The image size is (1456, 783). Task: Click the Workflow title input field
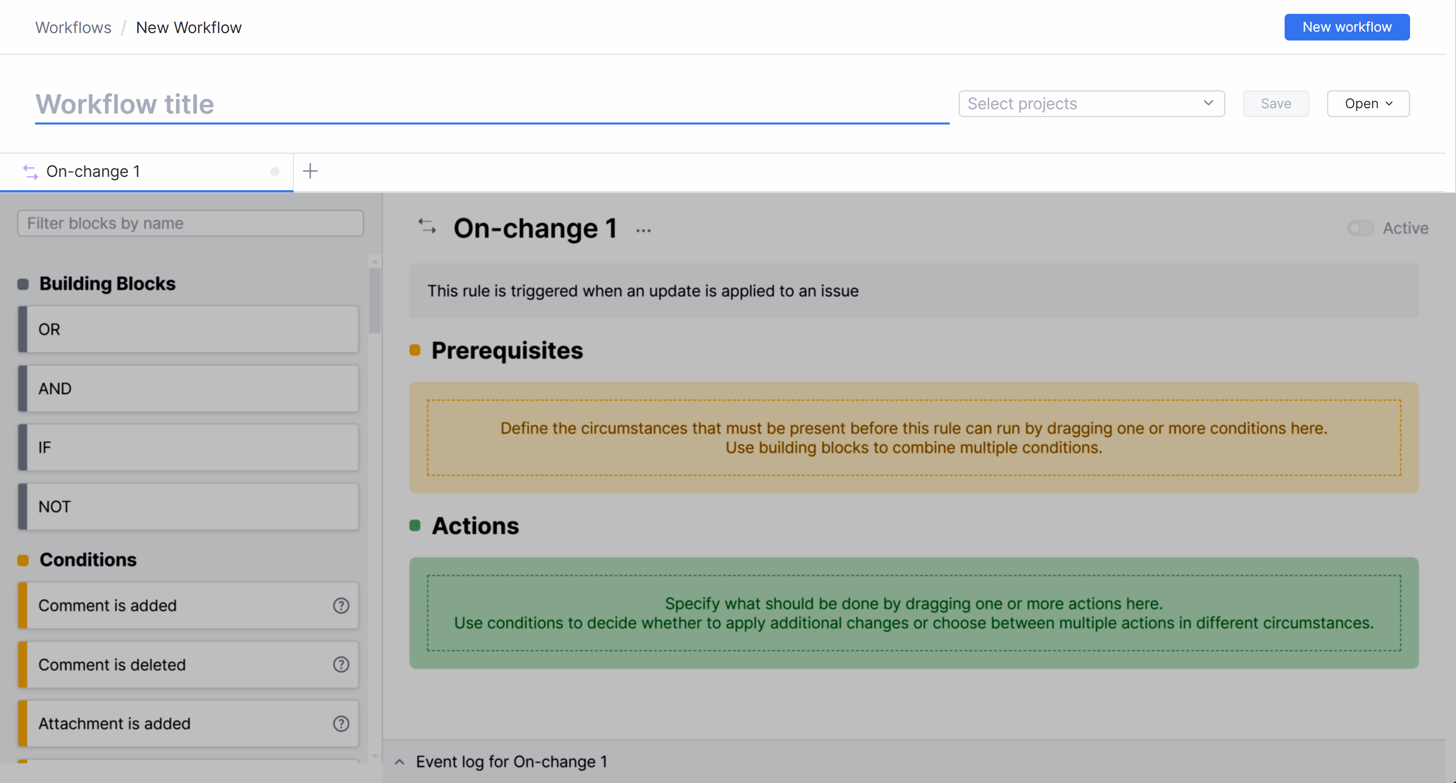[492, 104]
